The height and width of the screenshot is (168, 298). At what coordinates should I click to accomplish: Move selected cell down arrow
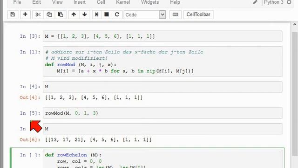point(85,14)
